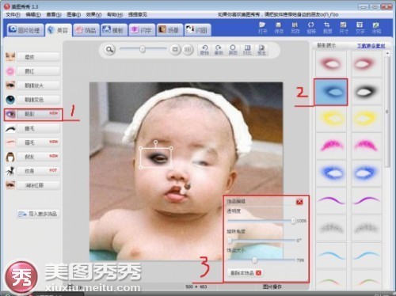Click the magnifier zoom icon
Viewport: 396px width, 296px height.
109,49
